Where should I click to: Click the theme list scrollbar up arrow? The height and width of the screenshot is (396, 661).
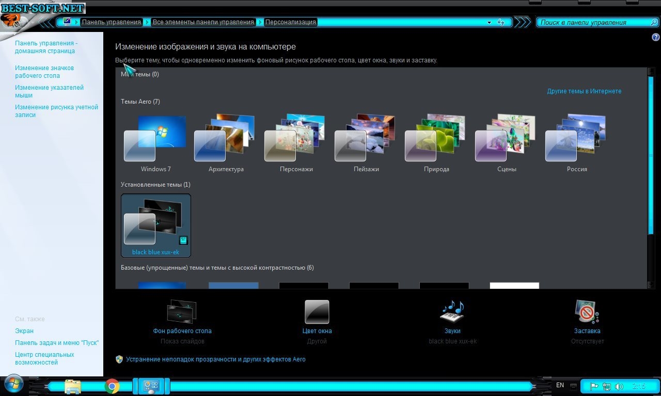651,71
